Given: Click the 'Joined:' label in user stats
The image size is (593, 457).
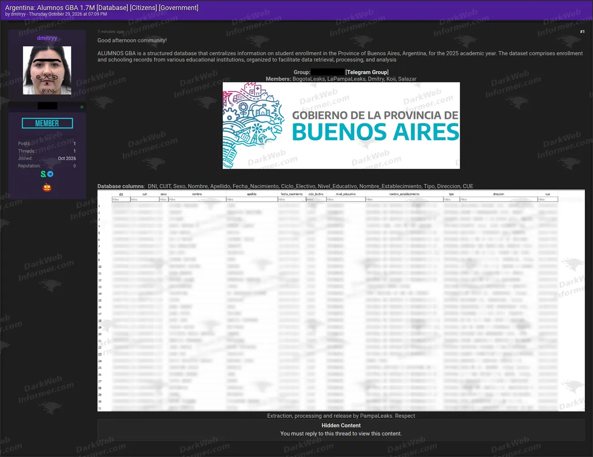Looking at the screenshot, I should (25, 159).
